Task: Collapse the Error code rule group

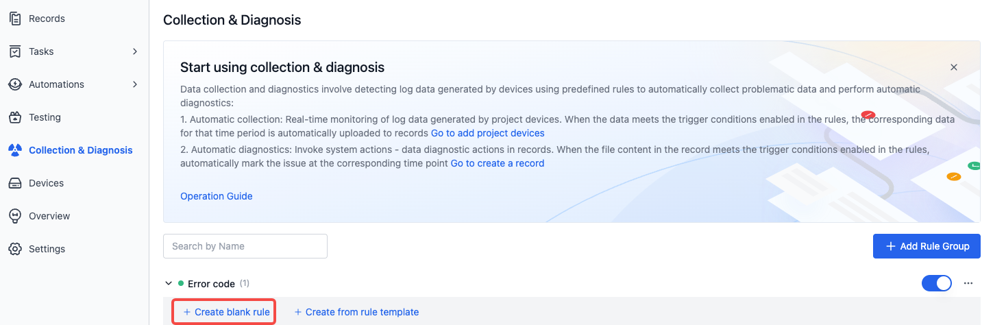Action: point(168,283)
